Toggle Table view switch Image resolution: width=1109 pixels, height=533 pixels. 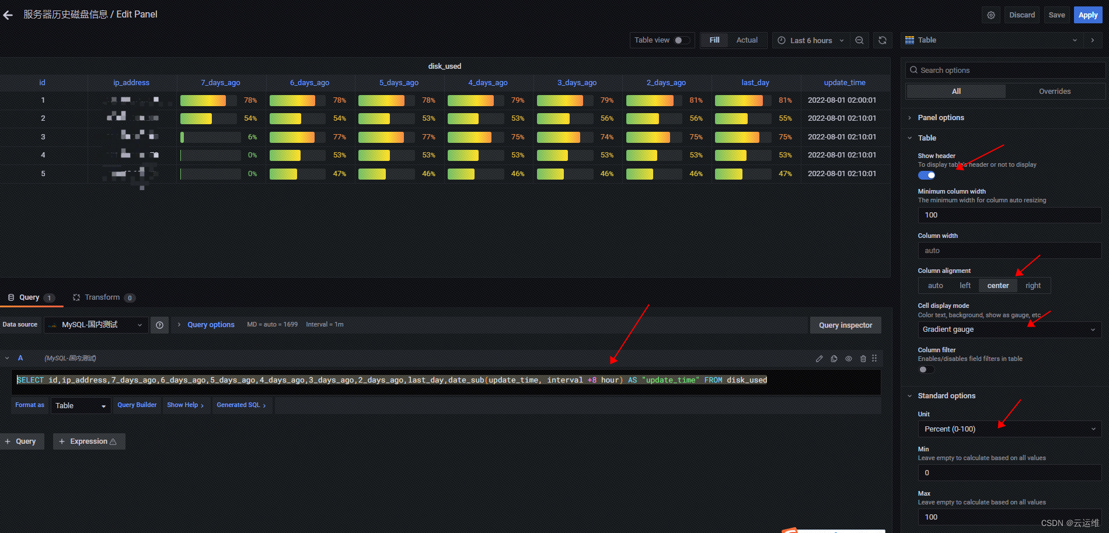pyautogui.click(x=682, y=40)
